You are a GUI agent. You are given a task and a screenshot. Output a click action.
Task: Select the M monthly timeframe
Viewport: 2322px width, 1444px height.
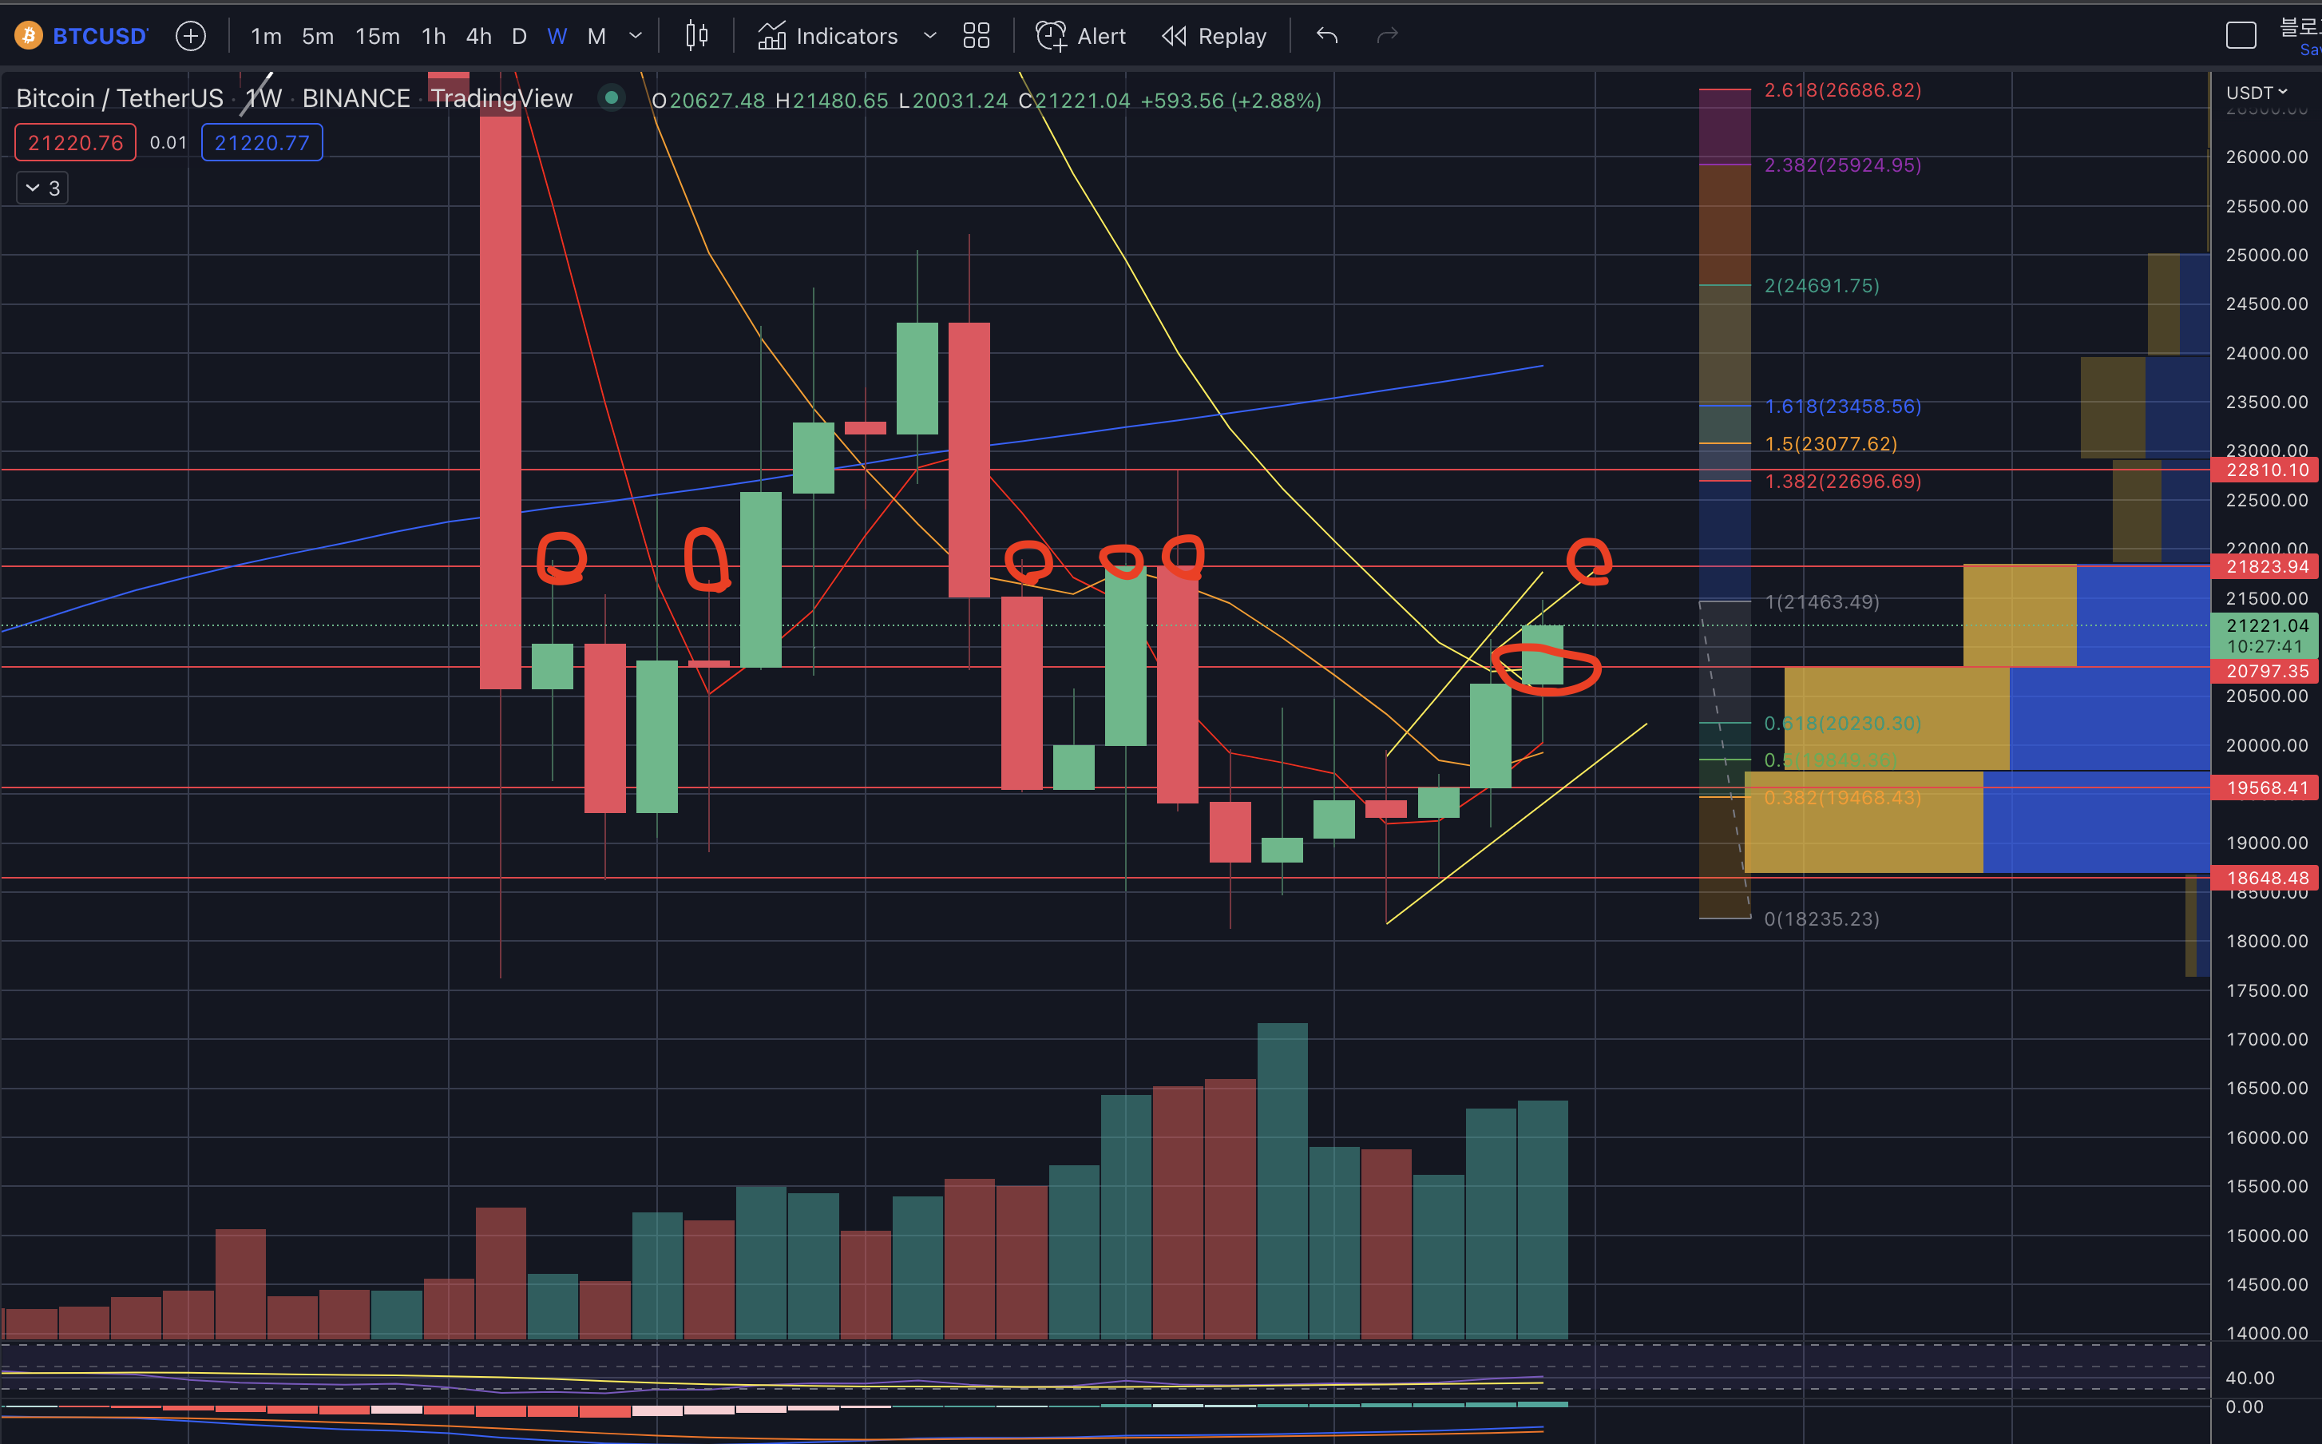596,36
